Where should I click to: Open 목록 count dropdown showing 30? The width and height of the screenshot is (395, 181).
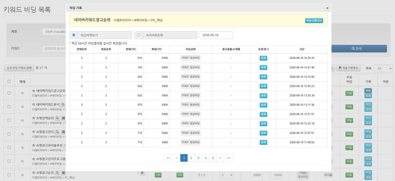click(x=383, y=68)
